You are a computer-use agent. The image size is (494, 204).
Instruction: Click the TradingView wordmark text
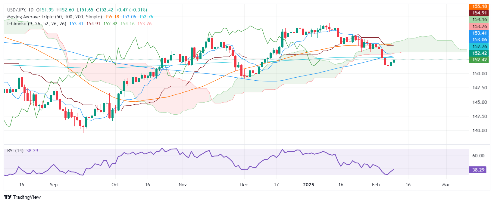click(x=27, y=197)
